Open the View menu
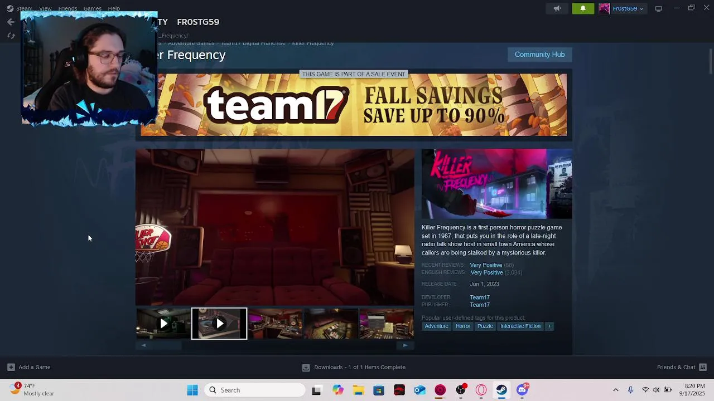This screenshot has height=401, width=714. [x=45, y=8]
